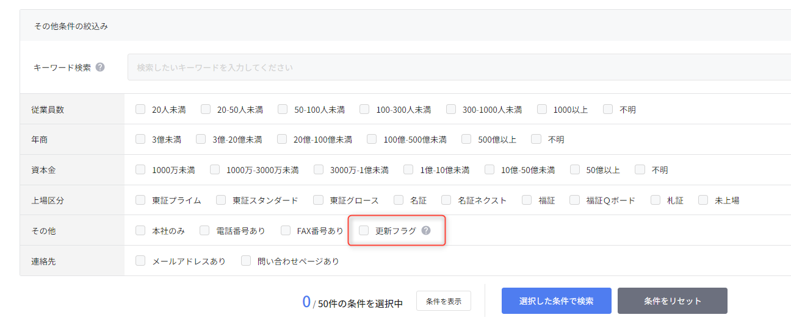The width and height of the screenshot is (791, 323).
Task: Search with 選択した条件で検索 button
Action: point(557,300)
